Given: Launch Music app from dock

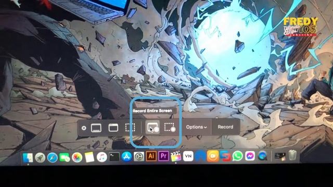Looking at the screenshot, I should pos(102,157).
